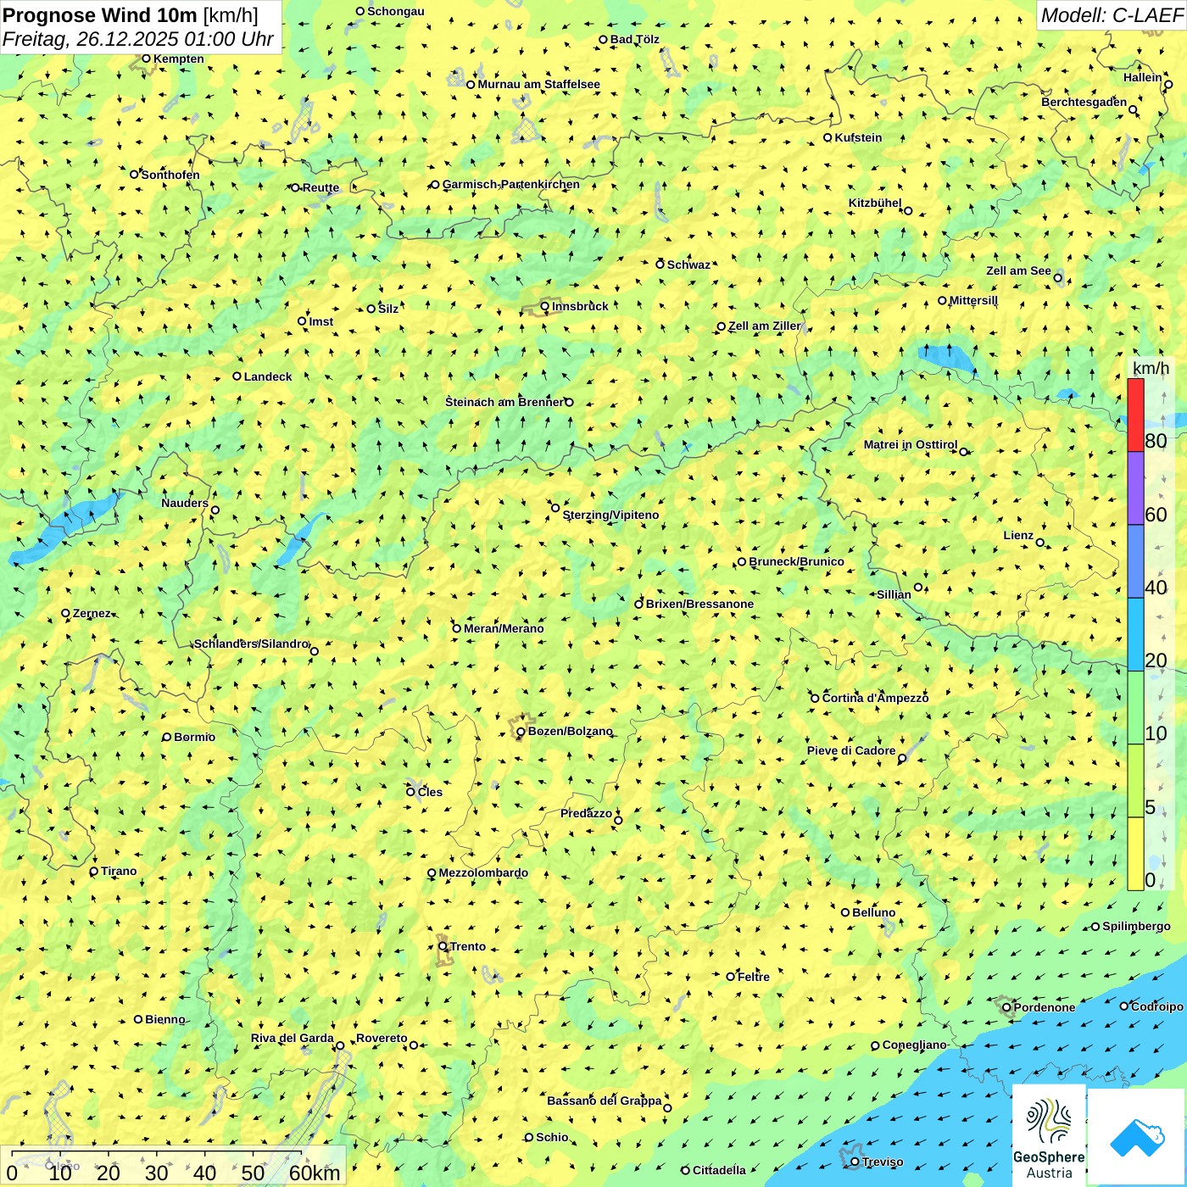Click the "Kitzbühel" place name
Image resolution: width=1187 pixels, height=1187 pixels.
pos(875,203)
